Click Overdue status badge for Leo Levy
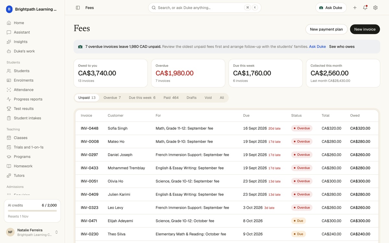 click(302, 208)
